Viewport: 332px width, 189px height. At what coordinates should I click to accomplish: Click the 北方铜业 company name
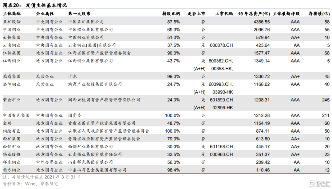12,170
